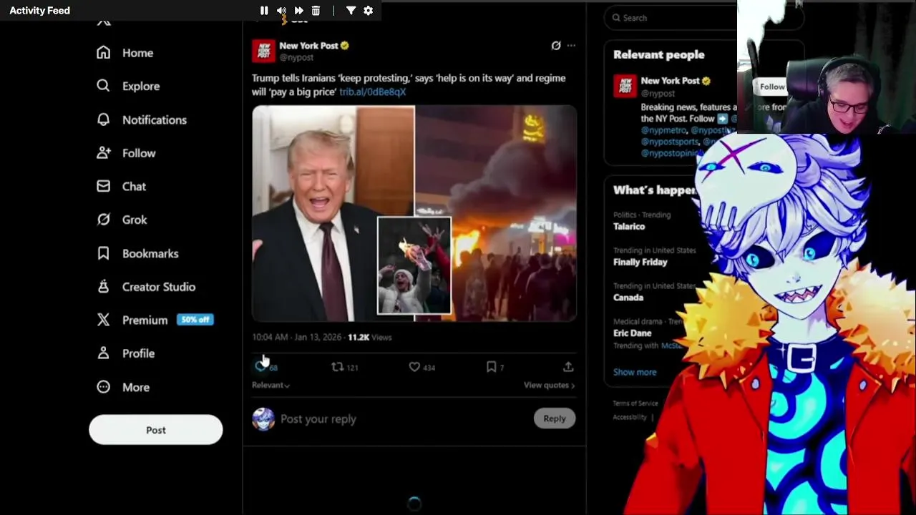Click Follow button for New York Post
The width and height of the screenshot is (916, 515).
(771, 87)
